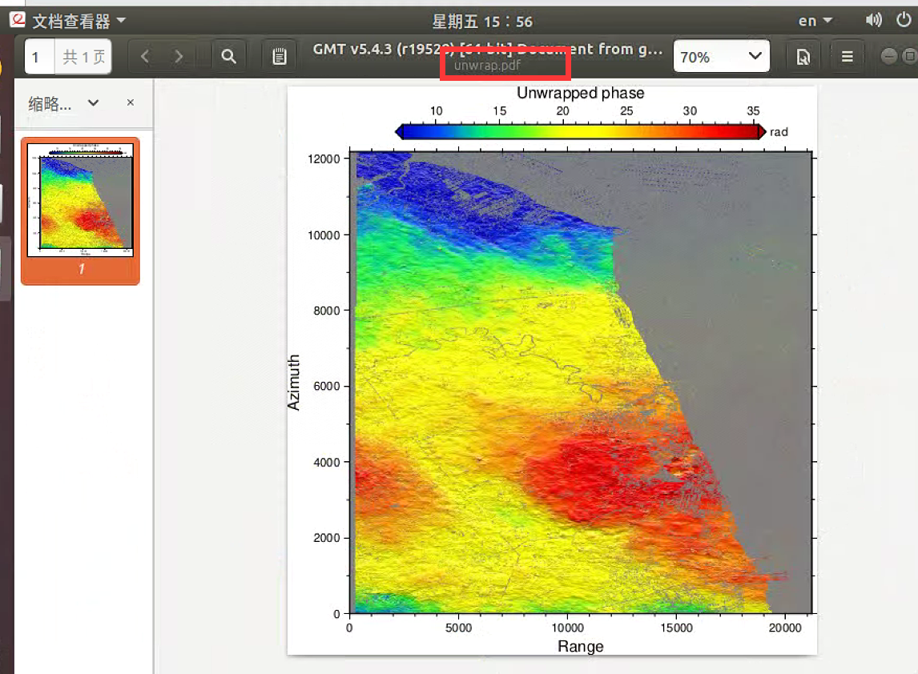Go to the previous page arrow
This screenshot has height=674, width=918.
tap(145, 57)
